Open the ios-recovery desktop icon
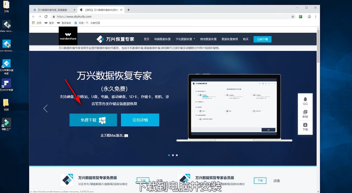Image resolution: width=352 pixels, height=193 pixels. (6, 46)
